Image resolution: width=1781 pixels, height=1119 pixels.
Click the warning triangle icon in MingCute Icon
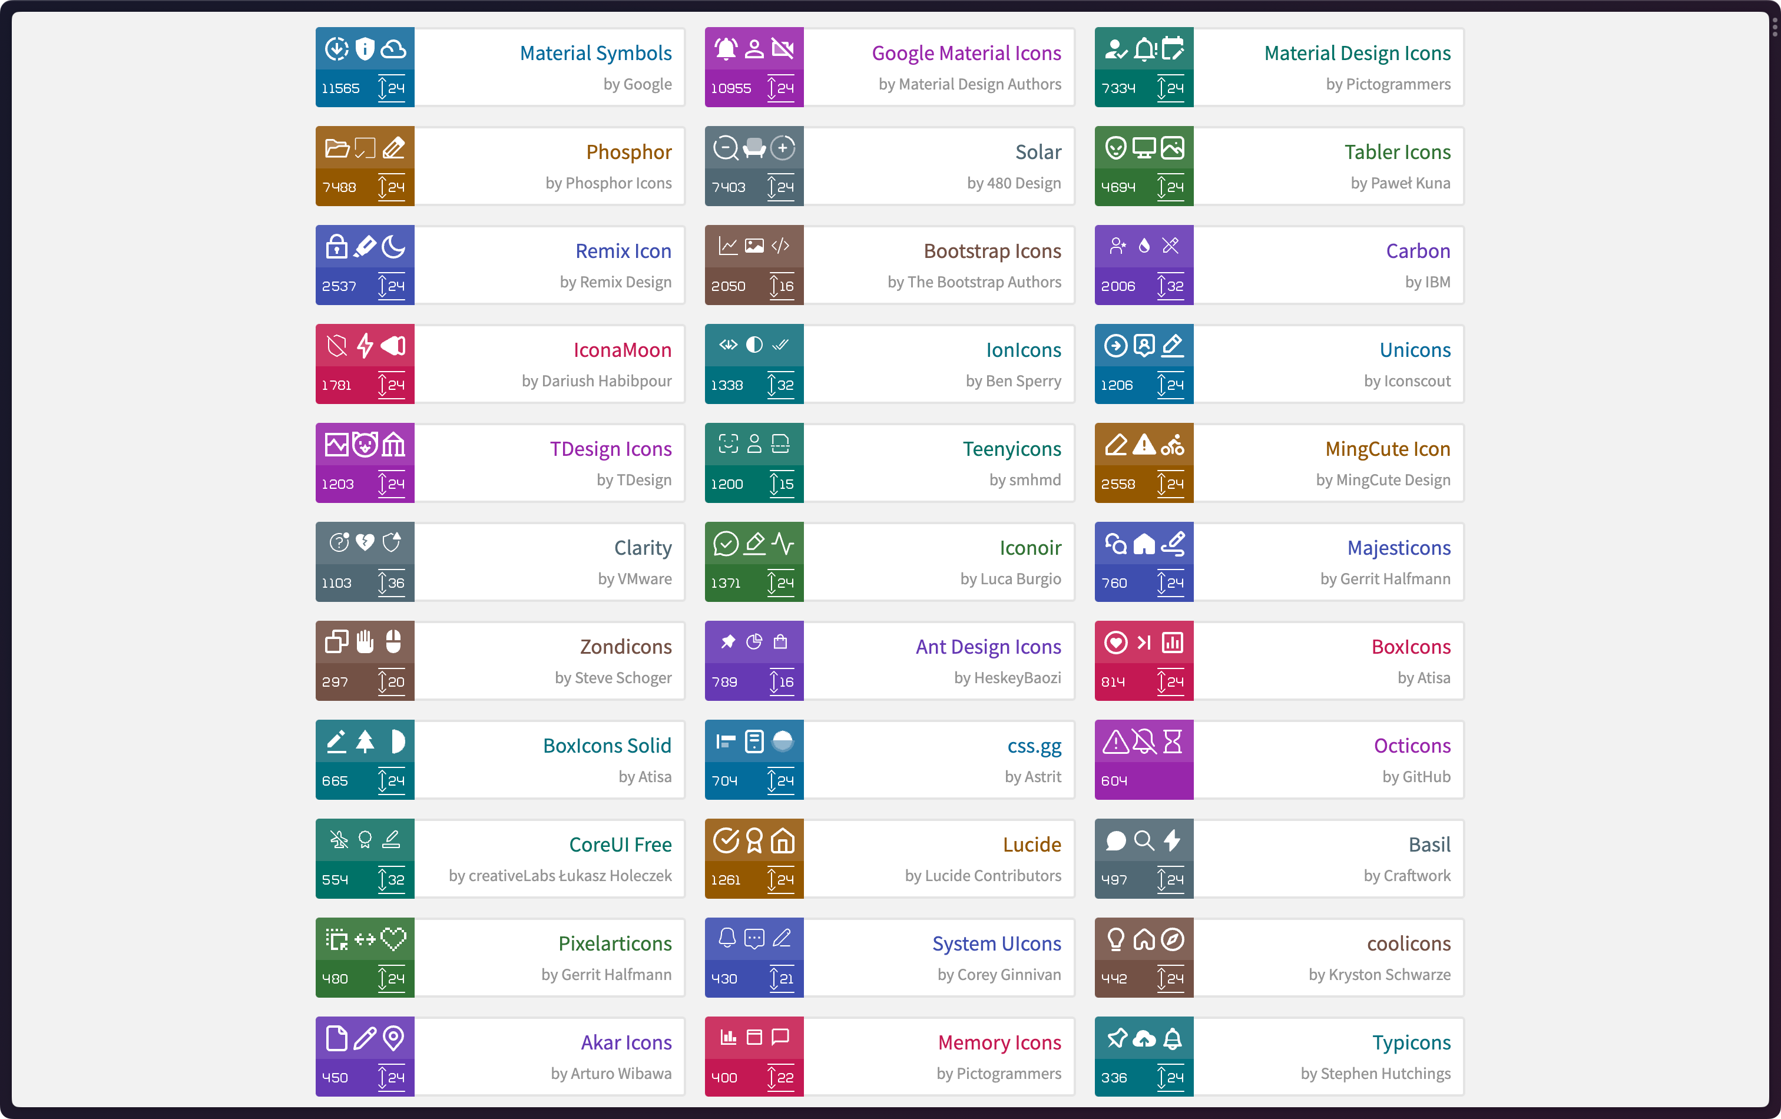click(x=1144, y=445)
